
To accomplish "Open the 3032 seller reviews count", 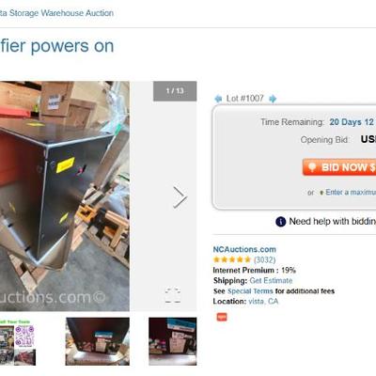I will click(265, 259).
